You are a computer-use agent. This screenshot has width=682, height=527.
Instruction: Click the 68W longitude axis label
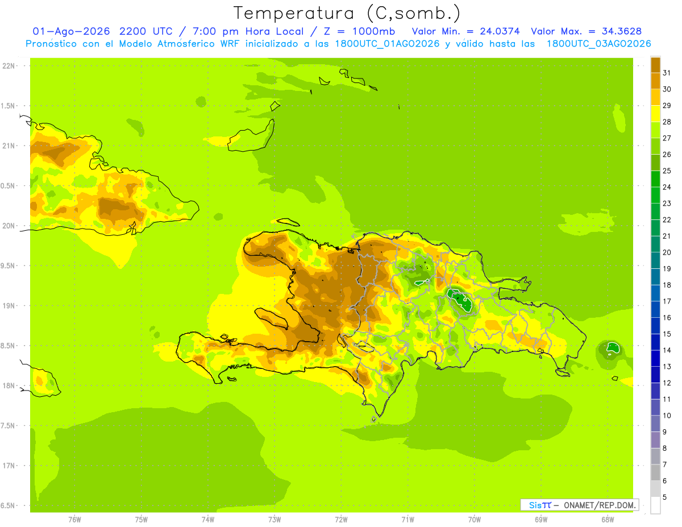point(608,519)
